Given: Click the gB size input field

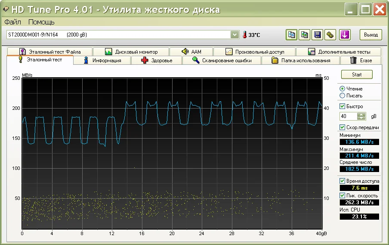Looking at the screenshot, I should click(x=349, y=116).
